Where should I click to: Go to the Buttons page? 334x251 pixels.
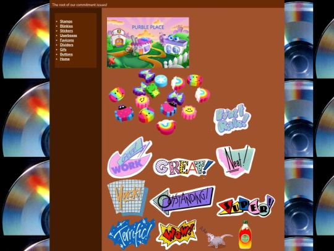[66, 54]
